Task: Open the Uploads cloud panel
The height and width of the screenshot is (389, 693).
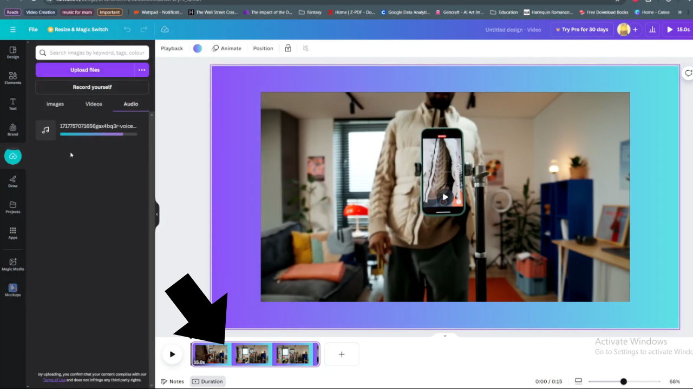Action: pyautogui.click(x=13, y=157)
